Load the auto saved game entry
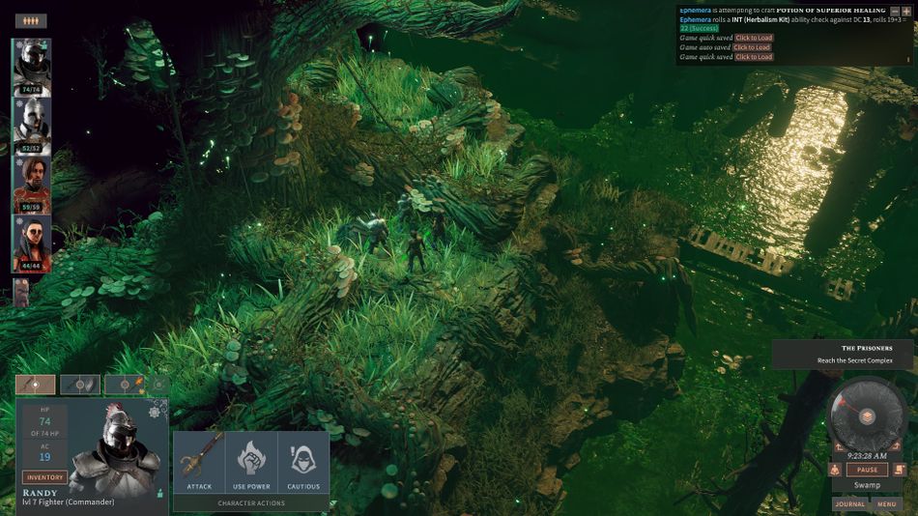918x516 pixels. [x=752, y=47]
